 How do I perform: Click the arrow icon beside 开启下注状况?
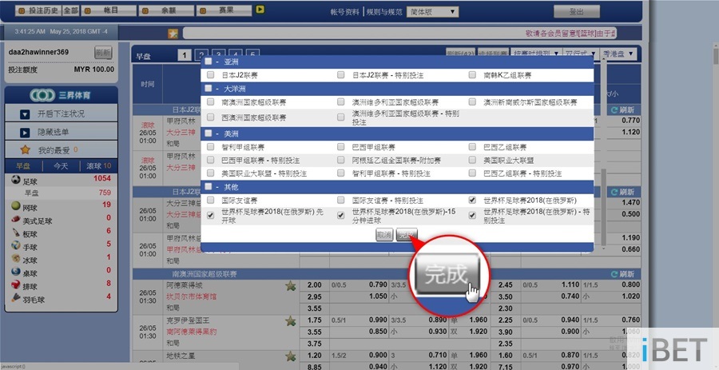coord(25,114)
